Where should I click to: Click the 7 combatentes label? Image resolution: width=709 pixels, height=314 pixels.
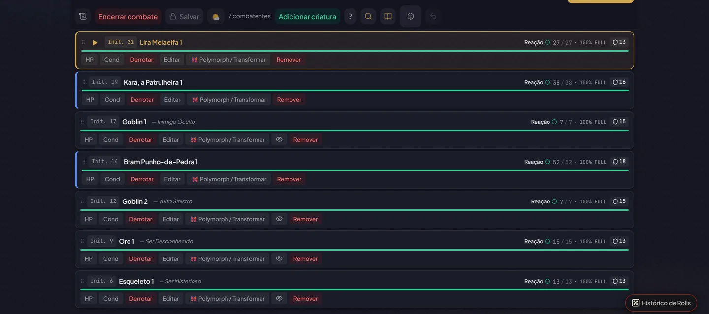click(249, 16)
